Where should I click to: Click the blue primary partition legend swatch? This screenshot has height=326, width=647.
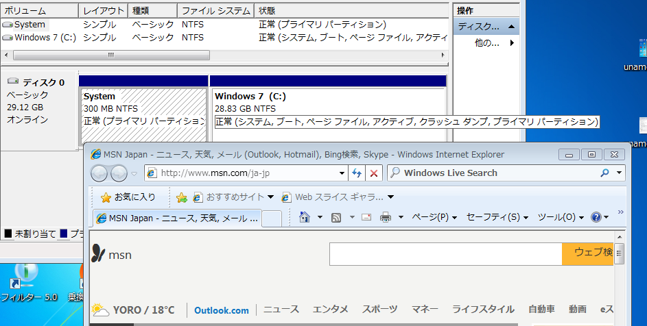[64, 234]
